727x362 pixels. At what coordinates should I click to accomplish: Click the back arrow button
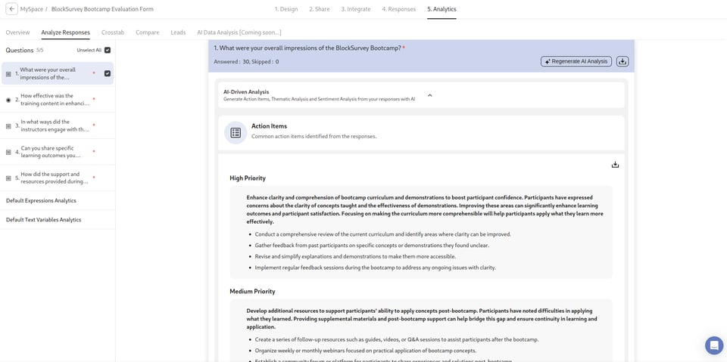[x=12, y=9]
